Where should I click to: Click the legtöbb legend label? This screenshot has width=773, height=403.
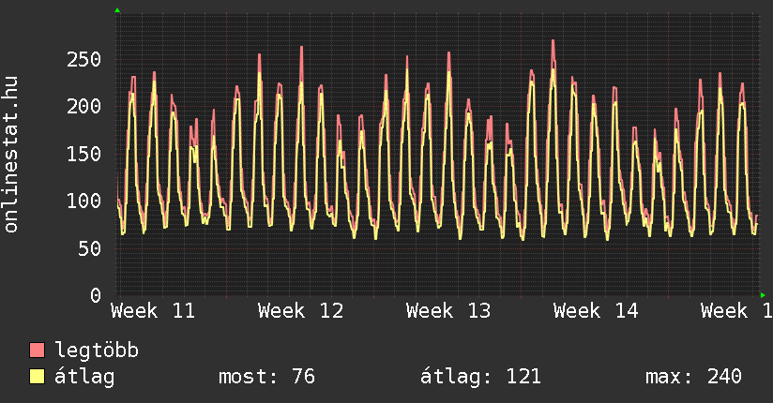coord(98,351)
